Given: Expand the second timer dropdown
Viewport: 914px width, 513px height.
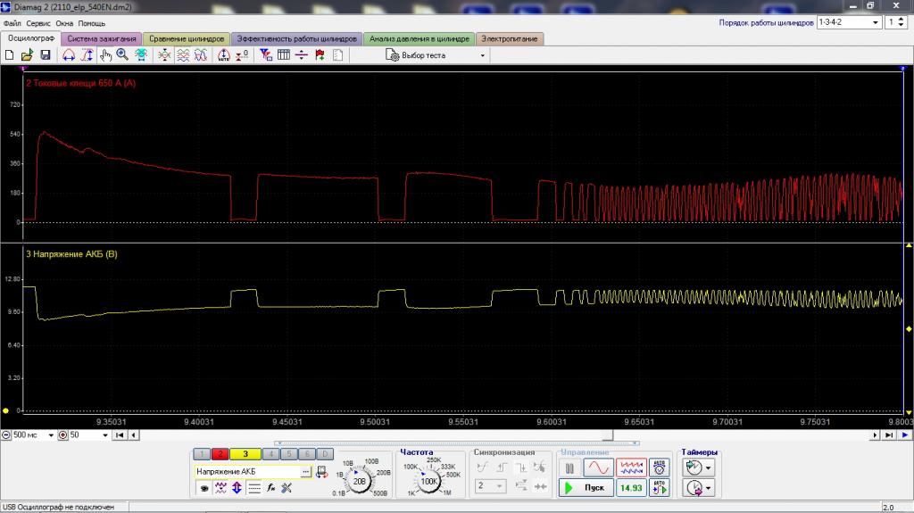Looking at the screenshot, I should coord(708,488).
